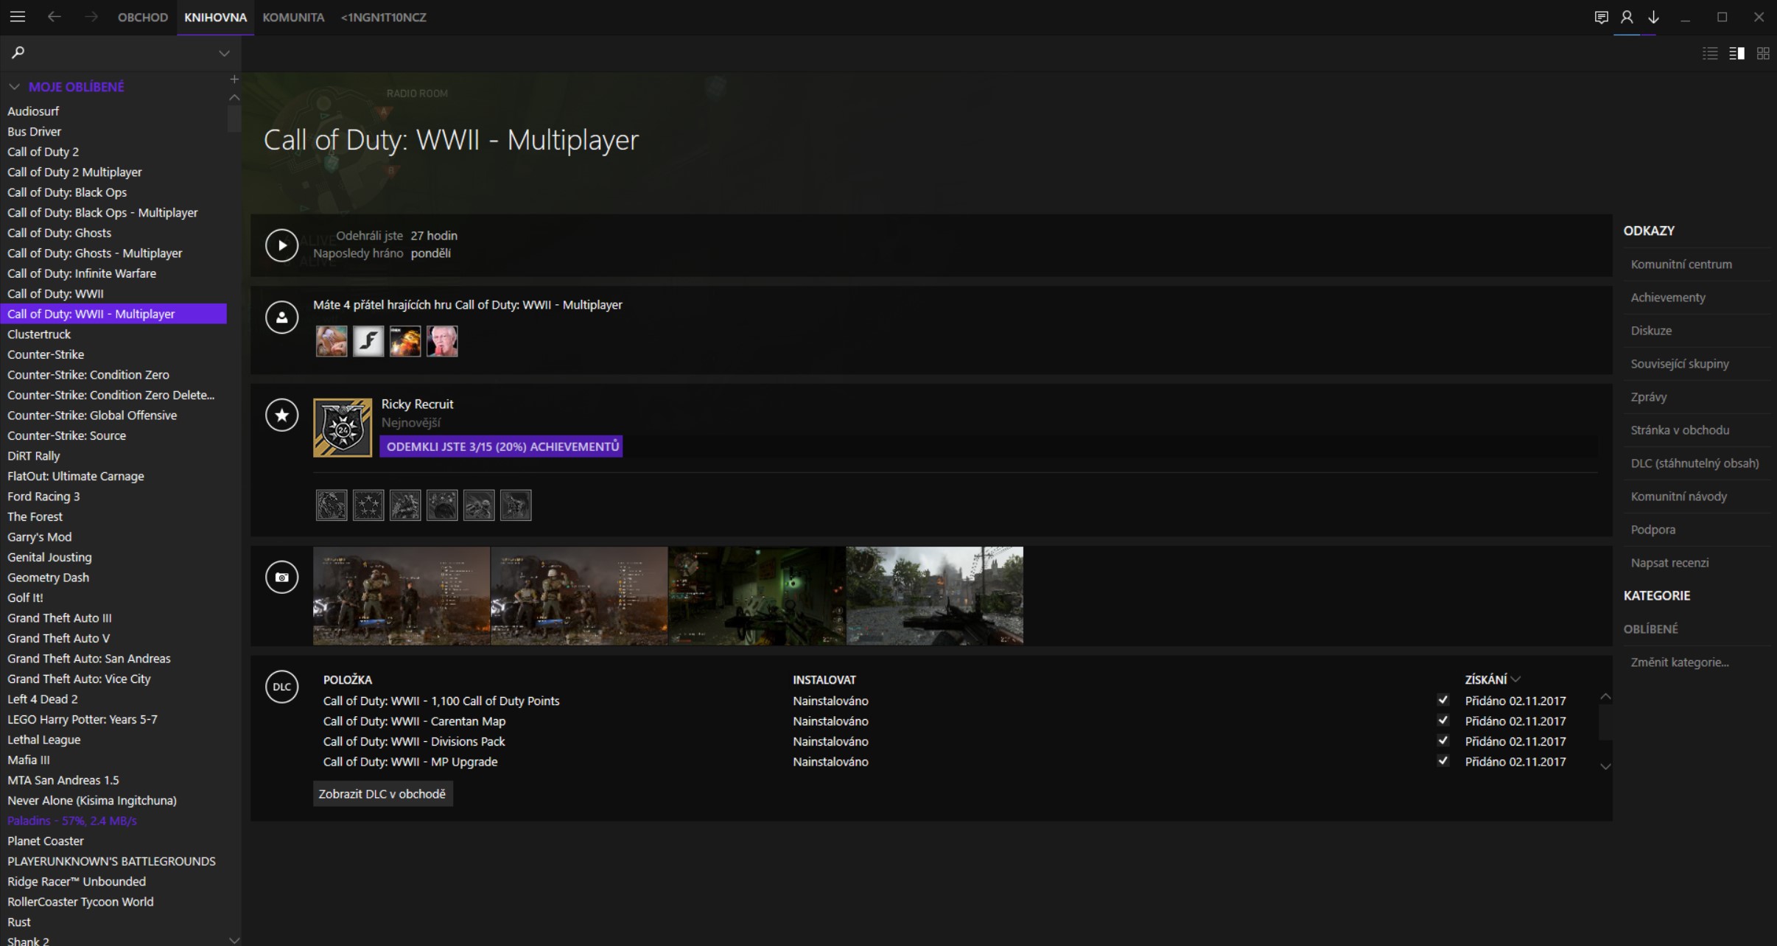Select Audiosurf in the game list
Viewport: 1777px width, 946px height.
tap(33, 111)
